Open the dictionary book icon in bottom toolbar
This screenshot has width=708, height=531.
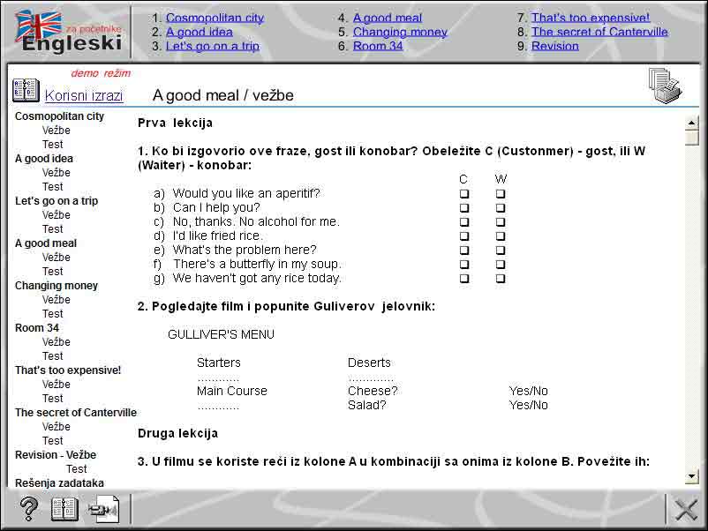point(64,508)
